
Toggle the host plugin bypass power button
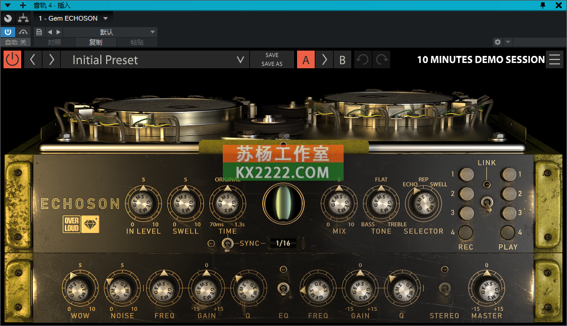tap(8, 32)
